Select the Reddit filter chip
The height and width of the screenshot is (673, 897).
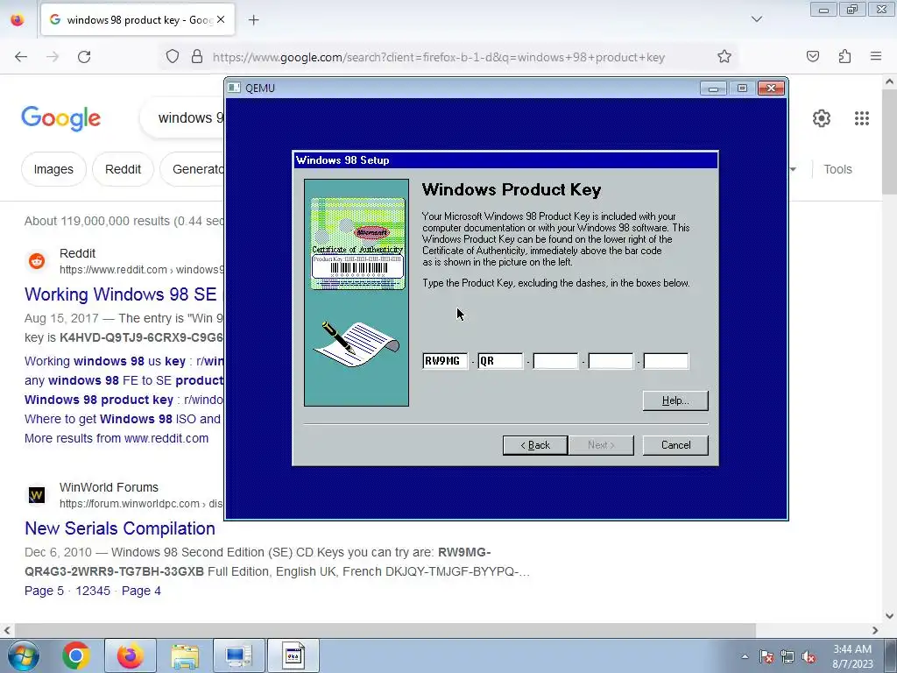tap(123, 169)
